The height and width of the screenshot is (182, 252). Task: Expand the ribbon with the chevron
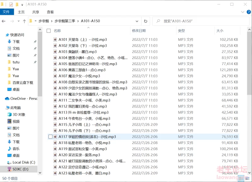(243, 12)
